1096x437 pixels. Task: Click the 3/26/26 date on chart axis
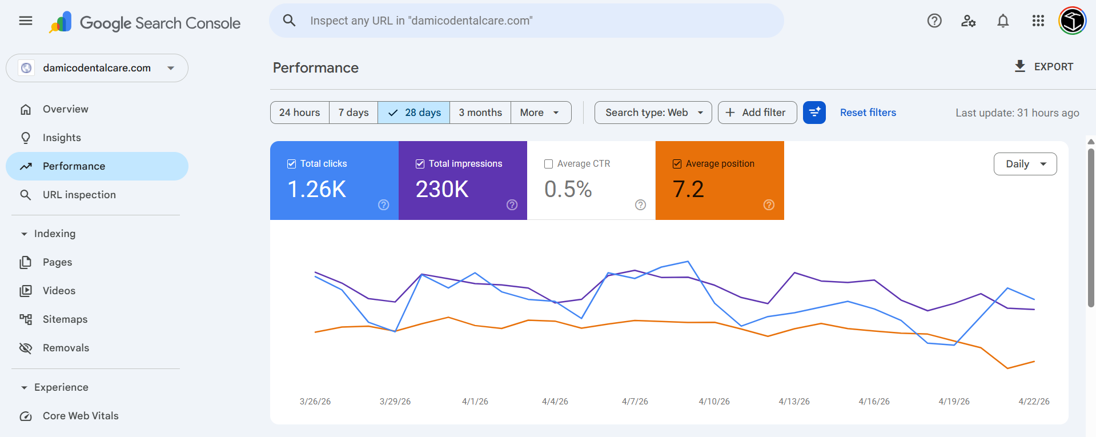pos(315,402)
